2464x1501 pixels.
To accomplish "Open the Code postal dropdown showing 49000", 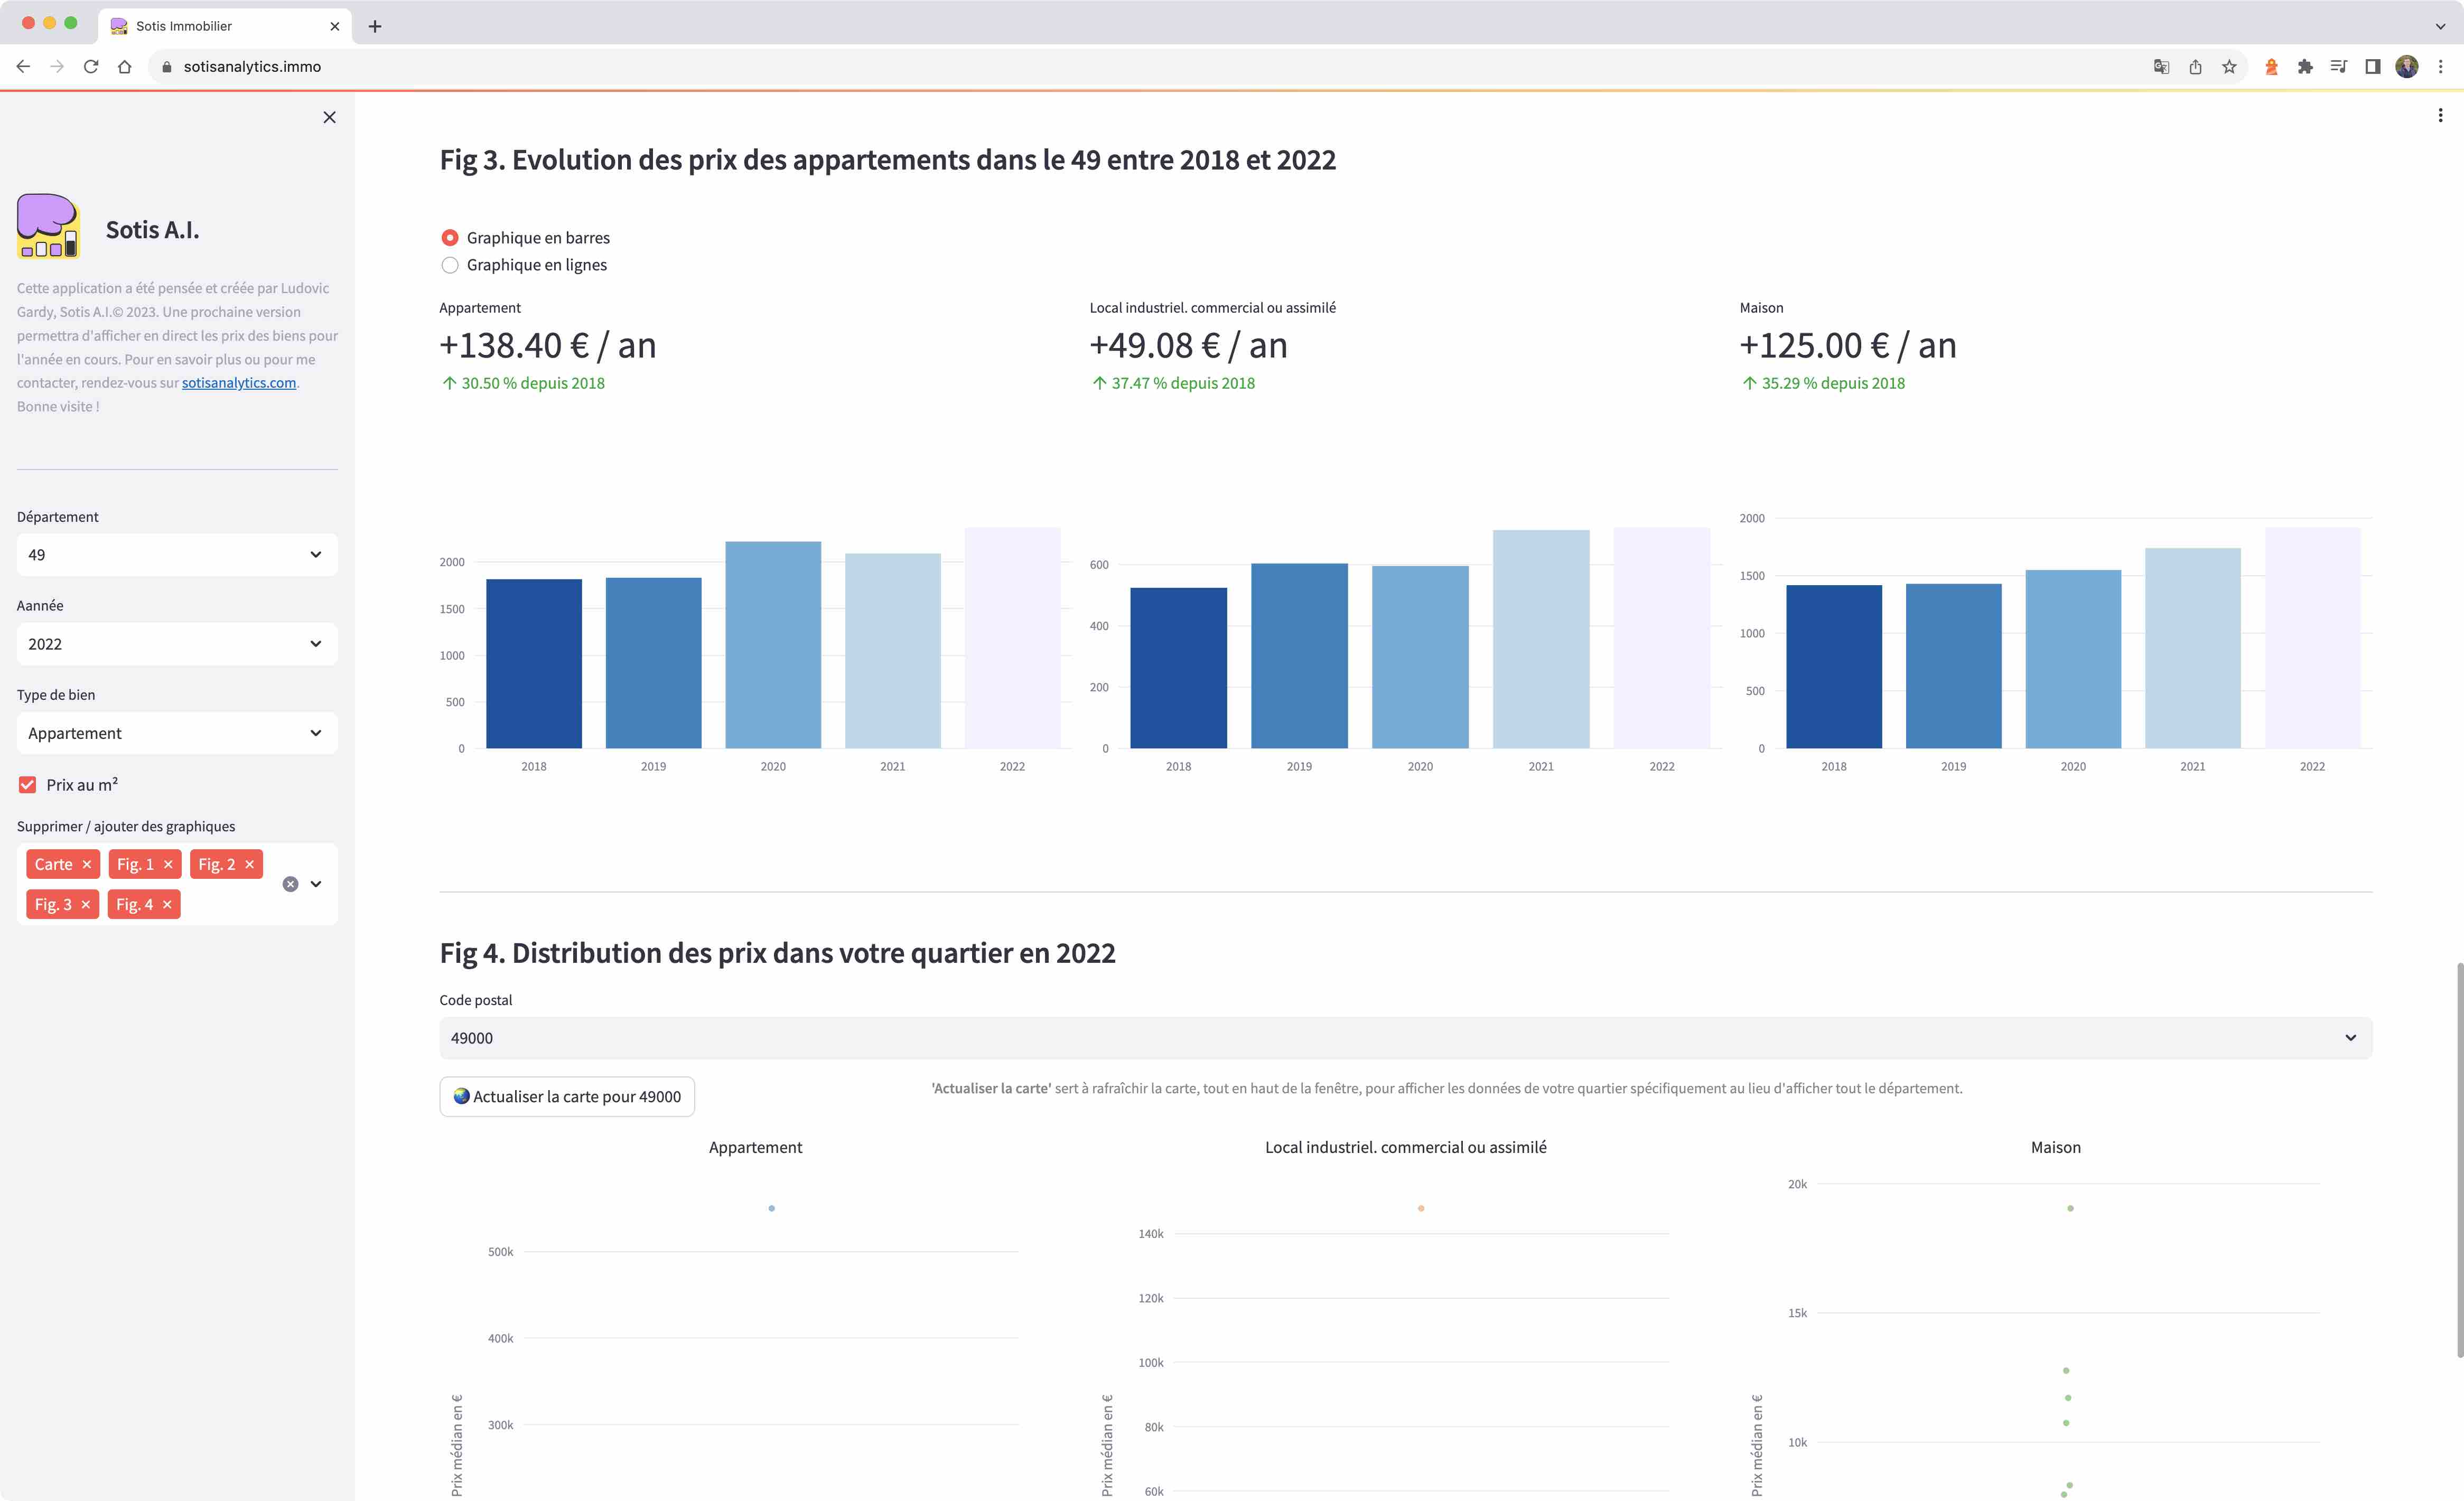I will click(1405, 1038).
